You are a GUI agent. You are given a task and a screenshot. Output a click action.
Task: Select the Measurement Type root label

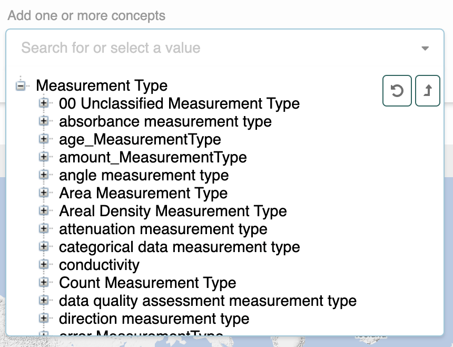coord(102,85)
